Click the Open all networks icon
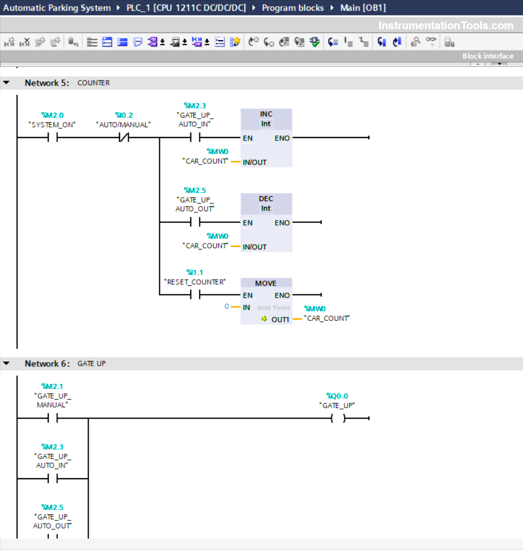Viewport: 523px width, 550px height. (x=107, y=42)
